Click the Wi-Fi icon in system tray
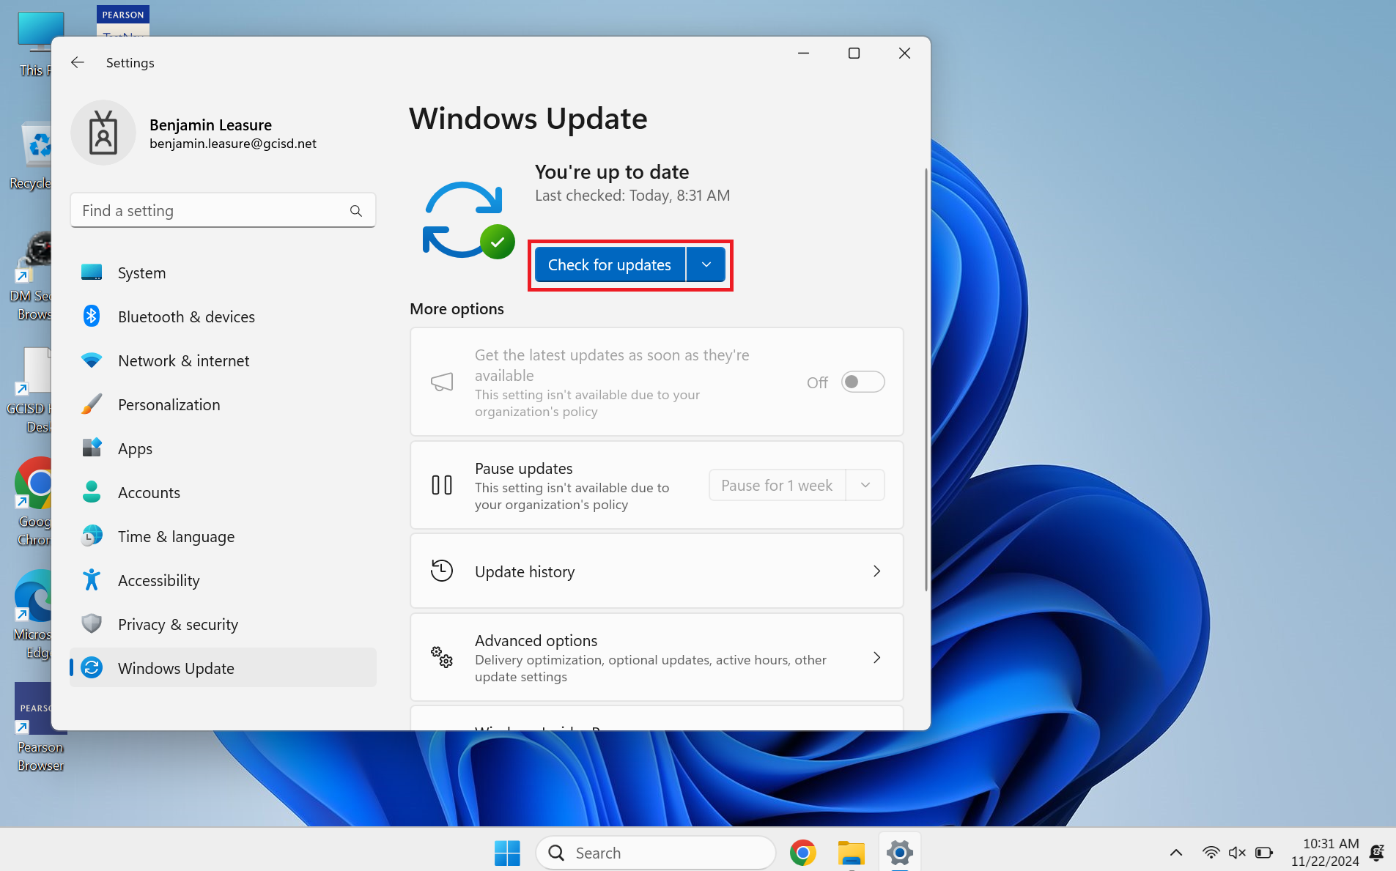1396x871 pixels. click(1211, 852)
